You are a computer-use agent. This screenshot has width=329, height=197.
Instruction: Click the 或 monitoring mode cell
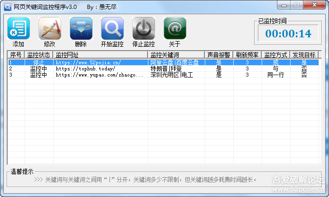(x=276, y=62)
